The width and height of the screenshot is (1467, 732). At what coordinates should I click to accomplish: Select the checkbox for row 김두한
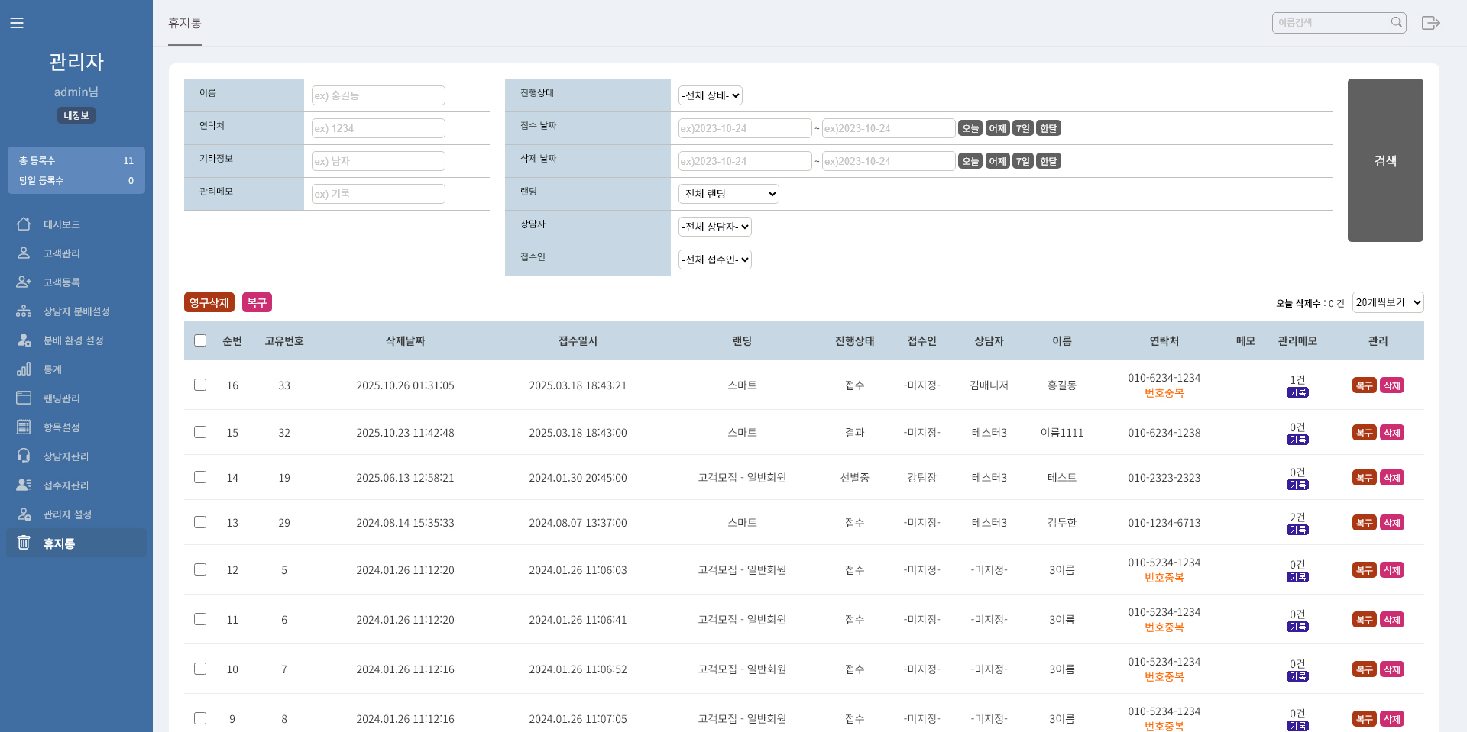pyautogui.click(x=200, y=522)
